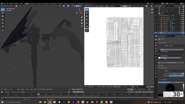Click the Play animation button in timeline
This screenshot has height=104, width=185.
[x=79, y=92]
